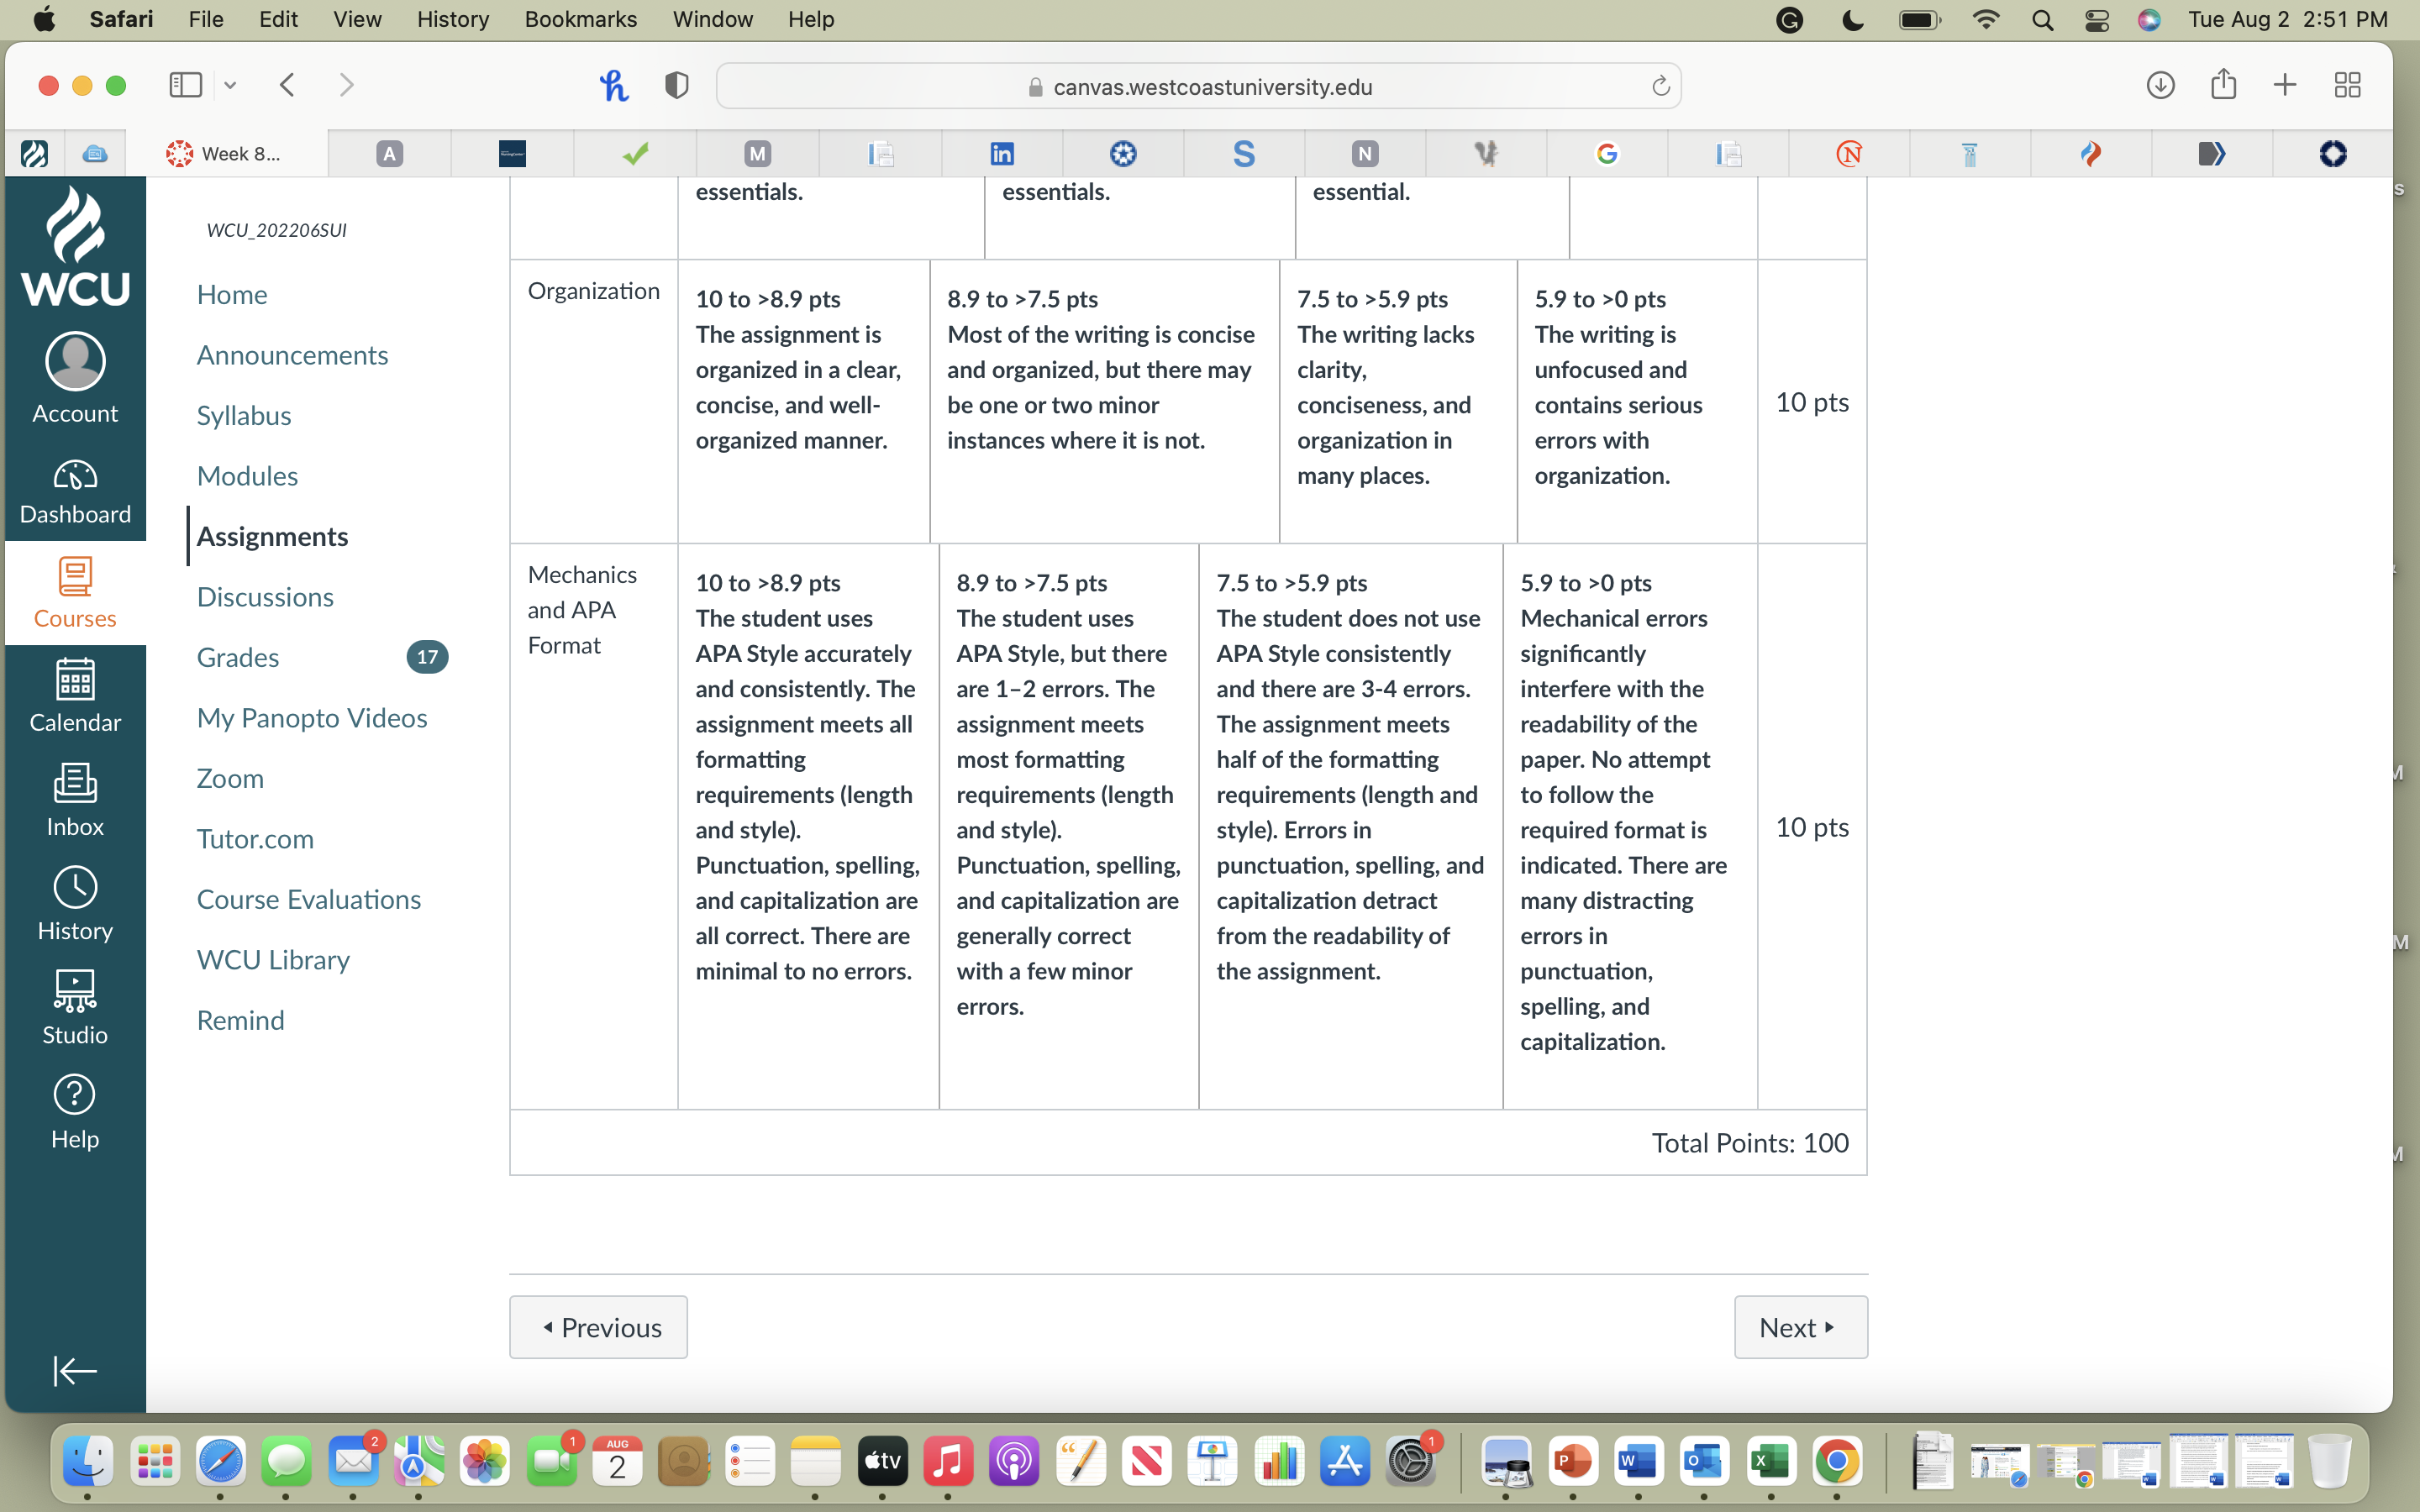Go to the Next page button

1800,1327
